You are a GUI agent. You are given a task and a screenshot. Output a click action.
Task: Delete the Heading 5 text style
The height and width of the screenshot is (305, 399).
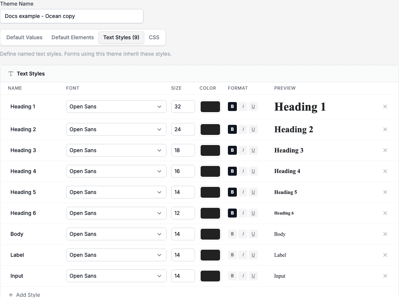click(x=385, y=192)
